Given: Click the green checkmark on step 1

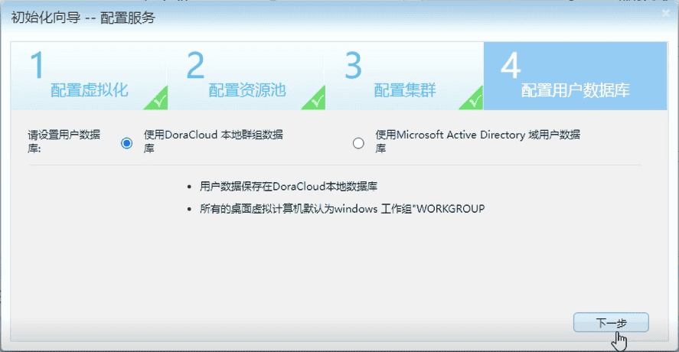Looking at the screenshot, I should (x=158, y=99).
